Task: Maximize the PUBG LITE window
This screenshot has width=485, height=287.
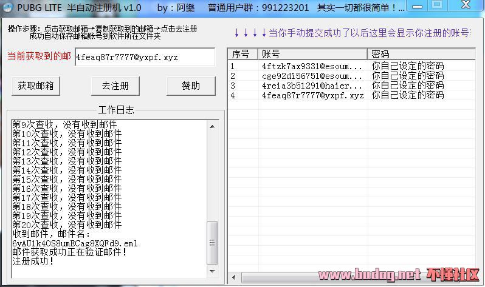Action: coord(437,5)
